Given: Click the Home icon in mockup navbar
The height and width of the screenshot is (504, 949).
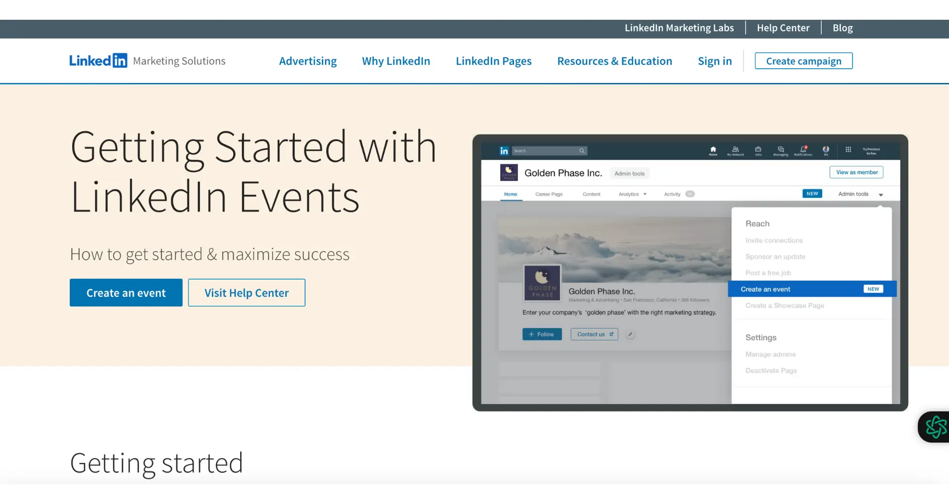Looking at the screenshot, I should click(x=713, y=151).
